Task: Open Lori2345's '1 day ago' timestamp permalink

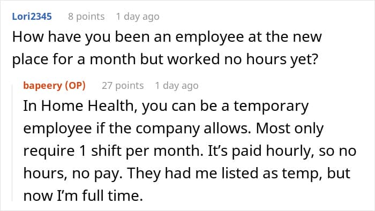Action: 138,17
